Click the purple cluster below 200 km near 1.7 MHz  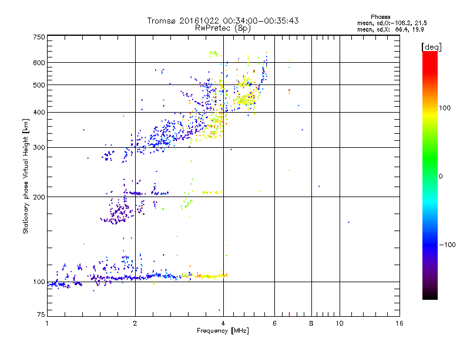point(119,212)
